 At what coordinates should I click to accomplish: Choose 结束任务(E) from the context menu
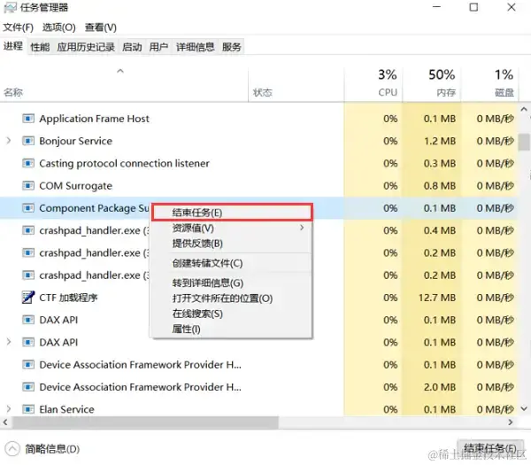pos(231,213)
